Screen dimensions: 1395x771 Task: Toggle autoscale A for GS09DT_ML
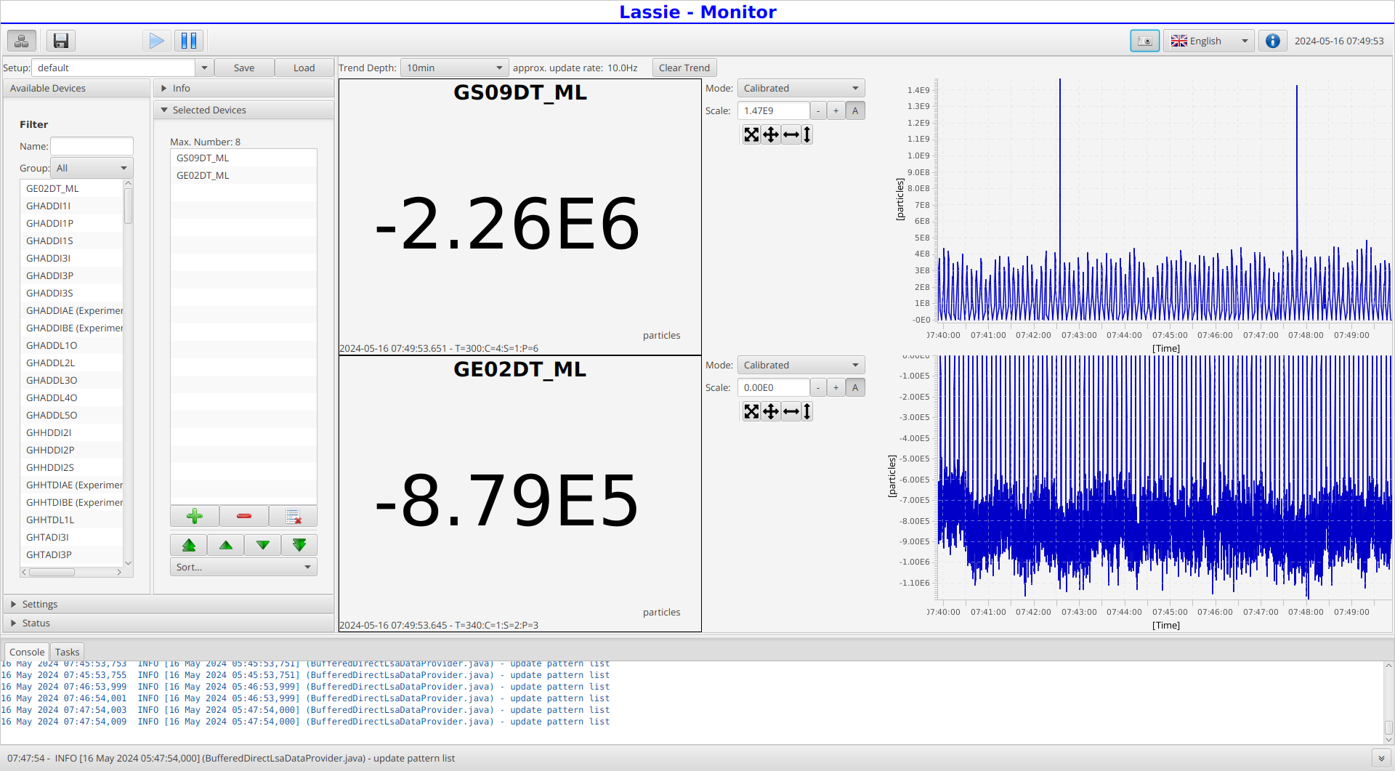855,110
